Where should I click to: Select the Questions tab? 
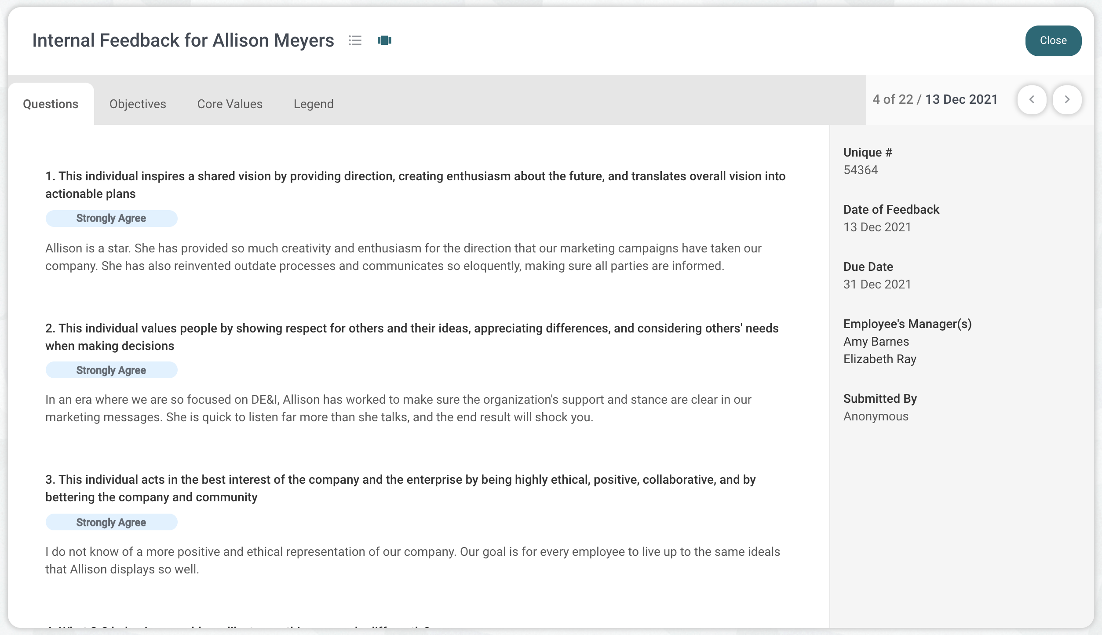pos(50,104)
